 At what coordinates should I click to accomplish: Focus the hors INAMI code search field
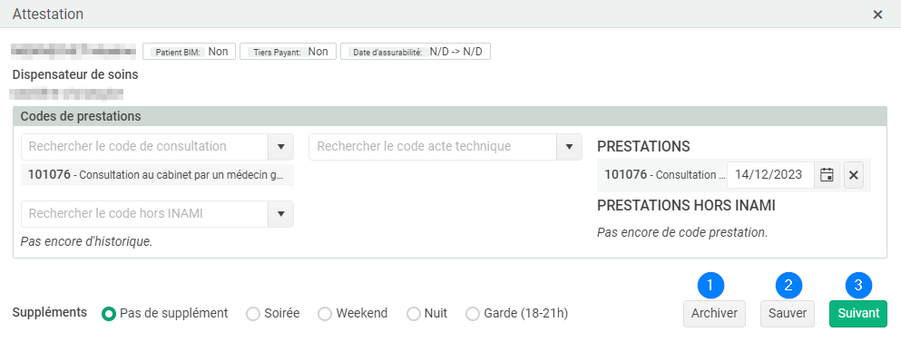(145, 214)
